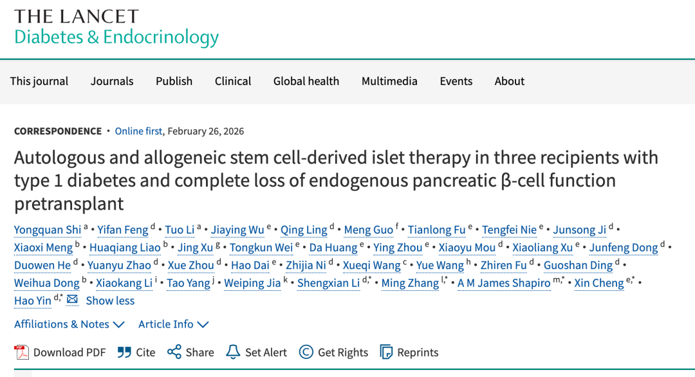695x377 pixels.
Task: Collapse author list with Show less
Action: pyautogui.click(x=110, y=300)
